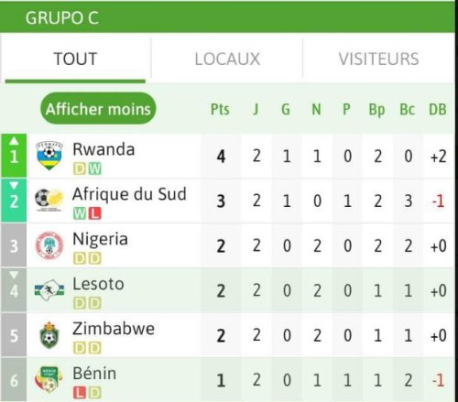Click Bénin's red L form badge
Screen dimensions: 458x402
pos(80,393)
